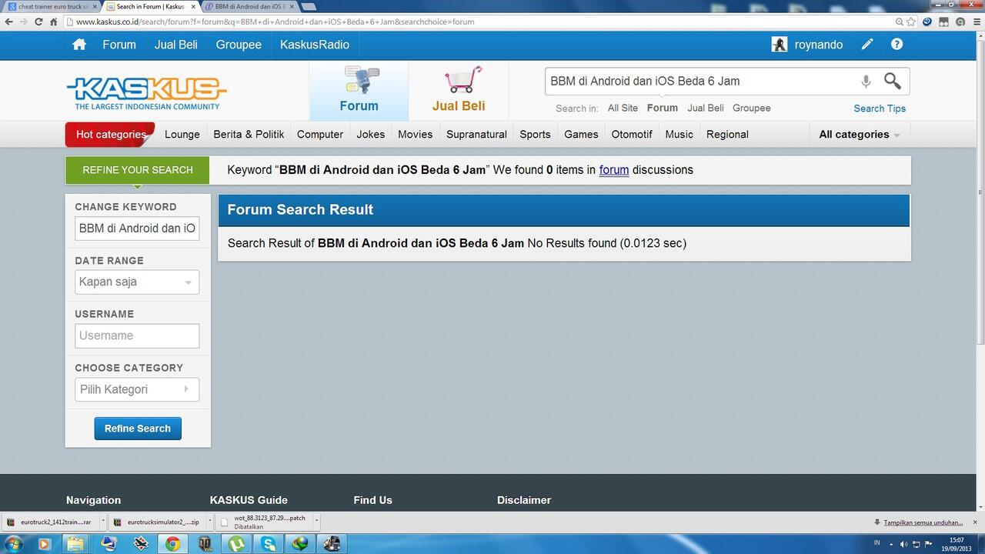The image size is (985, 554).
Task: Select the Supranatural category
Action: pos(476,134)
